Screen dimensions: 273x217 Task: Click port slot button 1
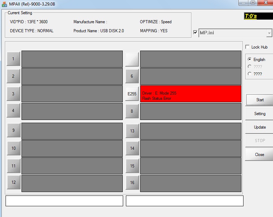[14, 59]
